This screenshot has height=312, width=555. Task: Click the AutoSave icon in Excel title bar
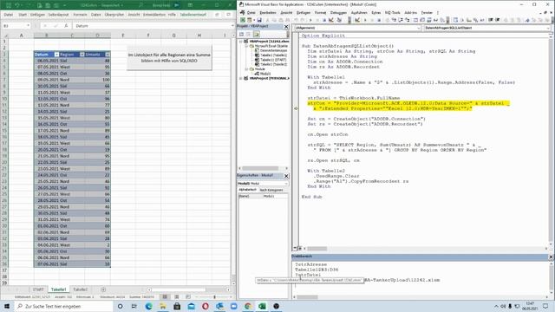(8, 5)
